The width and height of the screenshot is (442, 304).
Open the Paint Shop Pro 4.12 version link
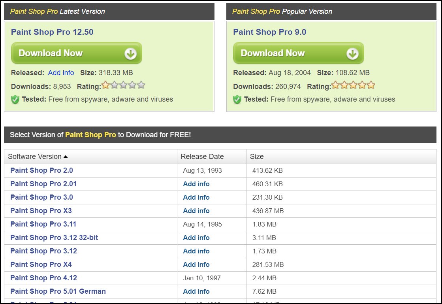44,278
